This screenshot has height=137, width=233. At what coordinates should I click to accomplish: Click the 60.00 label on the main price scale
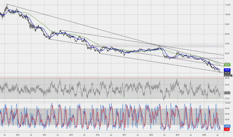227,53
